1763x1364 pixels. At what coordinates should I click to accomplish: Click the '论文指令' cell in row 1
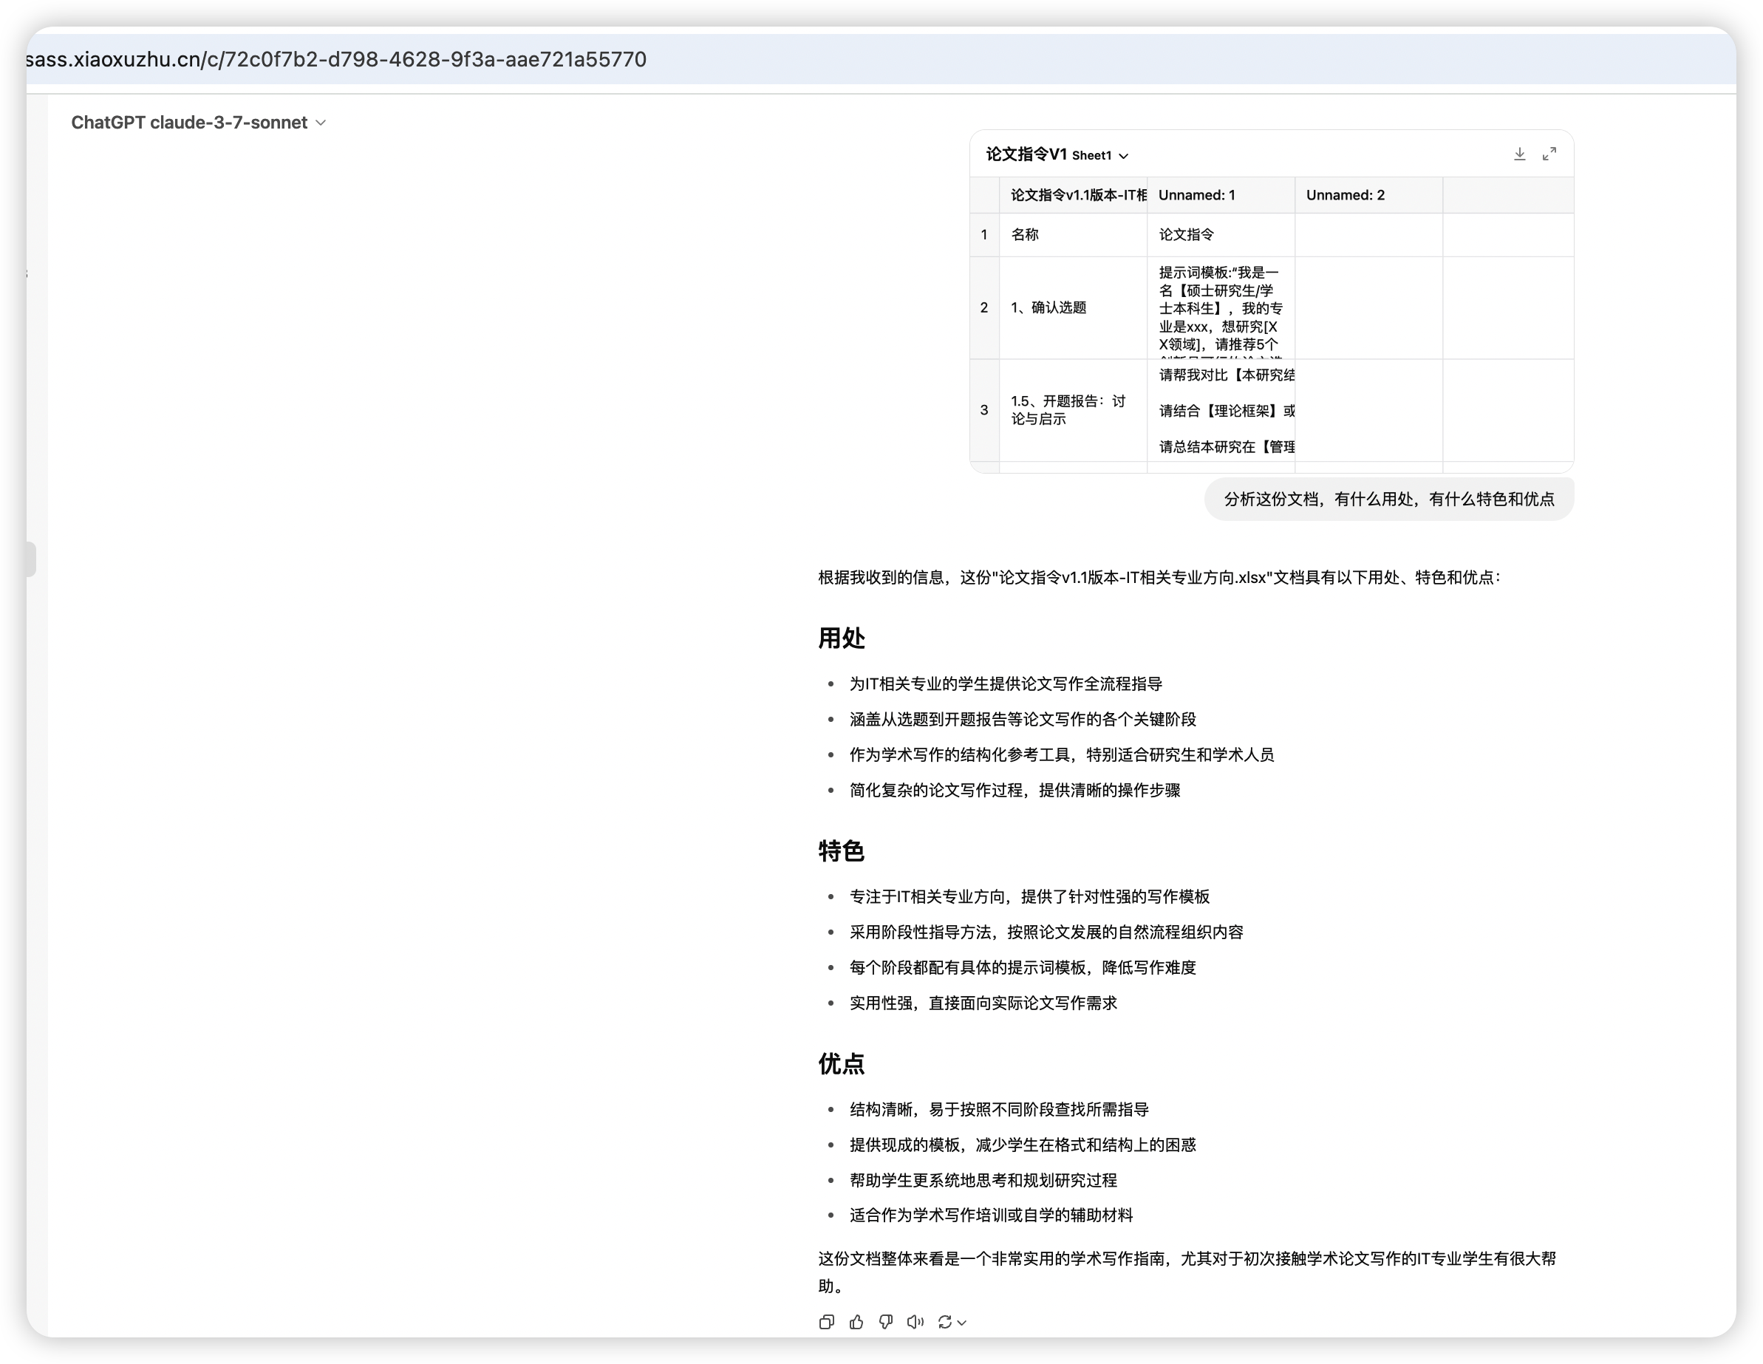click(1186, 235)
